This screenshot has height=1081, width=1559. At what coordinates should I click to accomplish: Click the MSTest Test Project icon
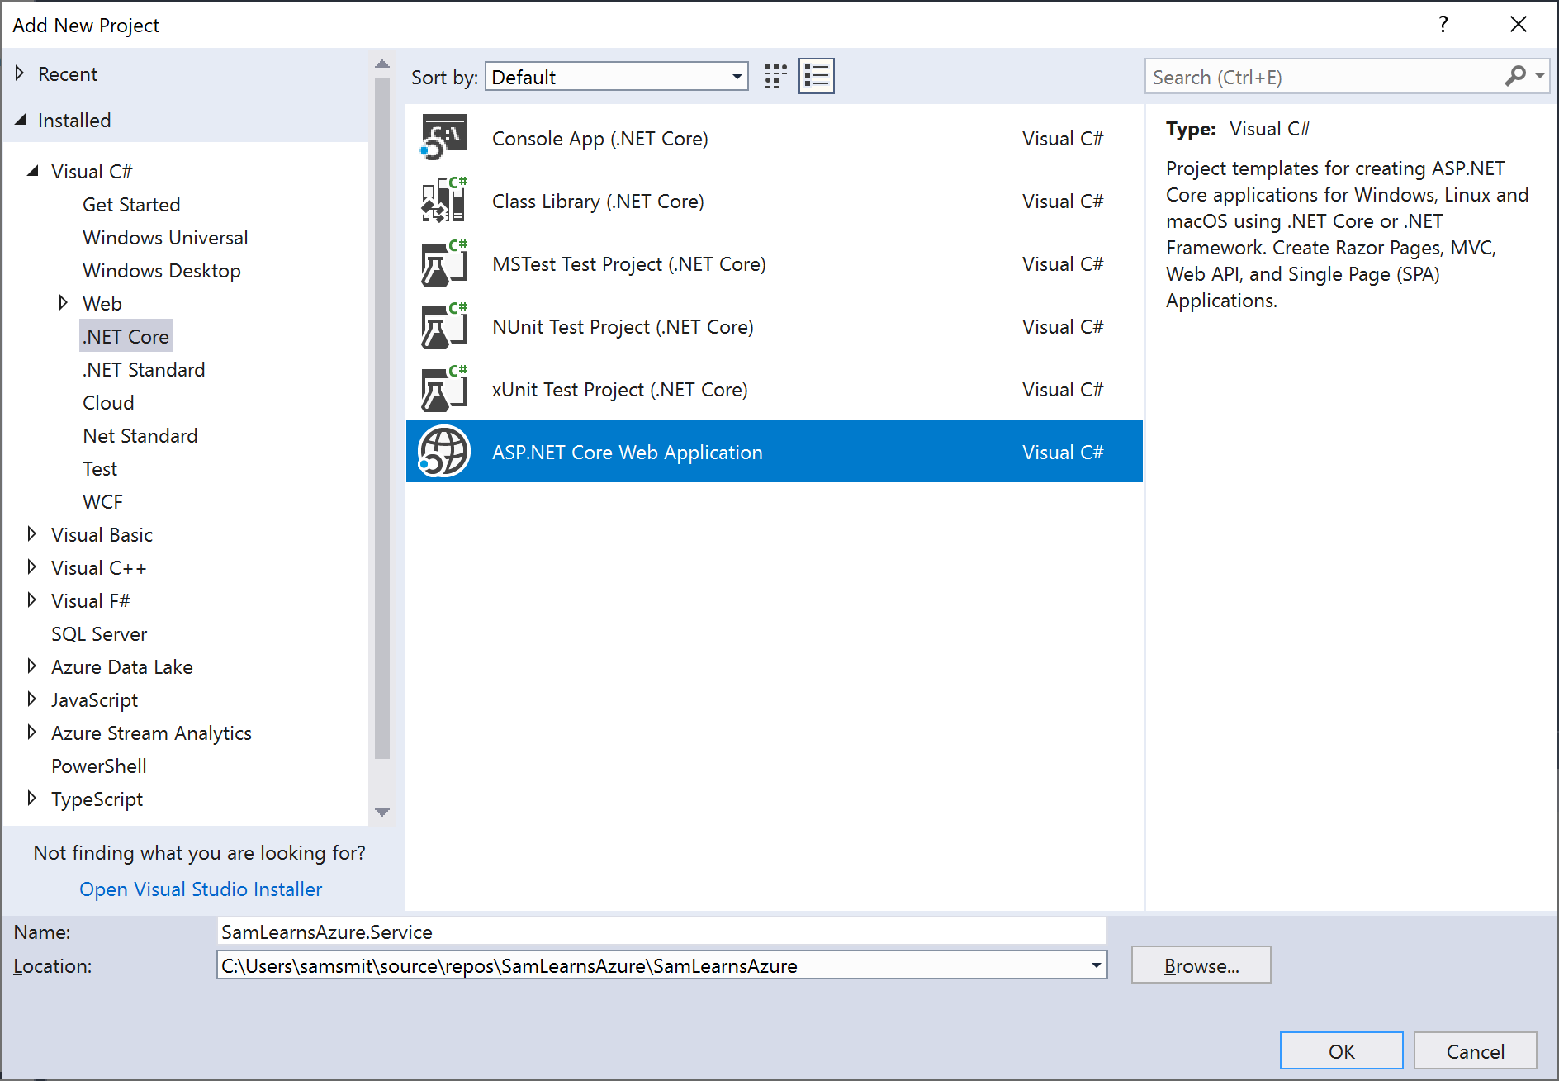pos(444,263)
